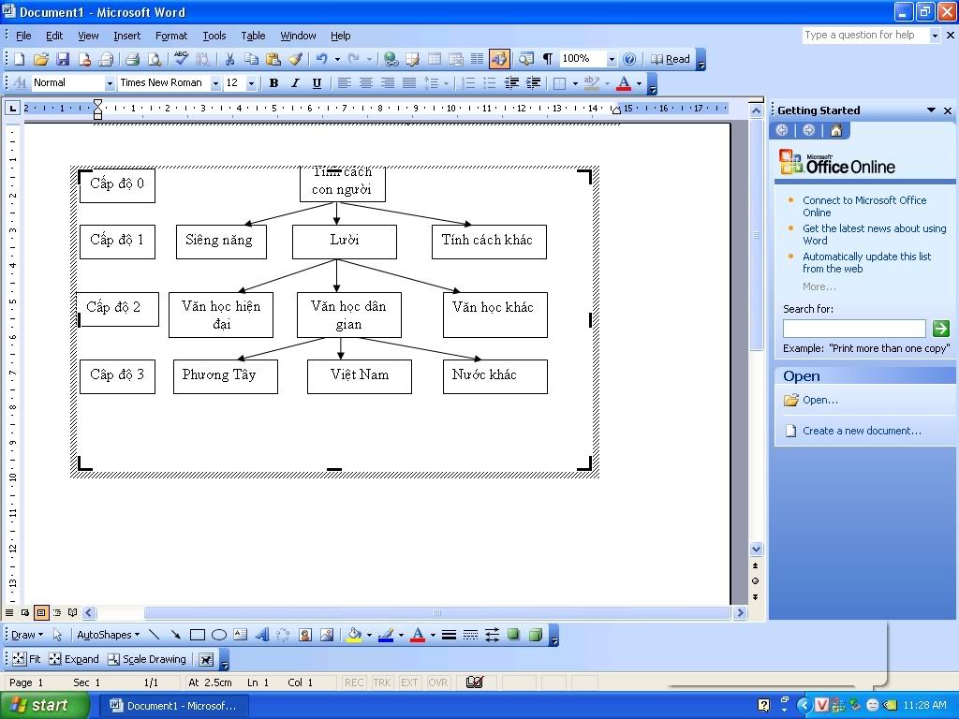Insert WordArt from the Drawing toolbar

[261, 635]
